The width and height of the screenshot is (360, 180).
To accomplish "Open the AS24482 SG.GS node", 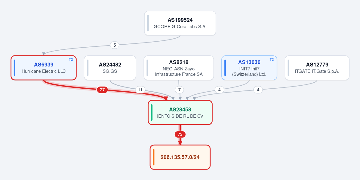I will [110, 68].
